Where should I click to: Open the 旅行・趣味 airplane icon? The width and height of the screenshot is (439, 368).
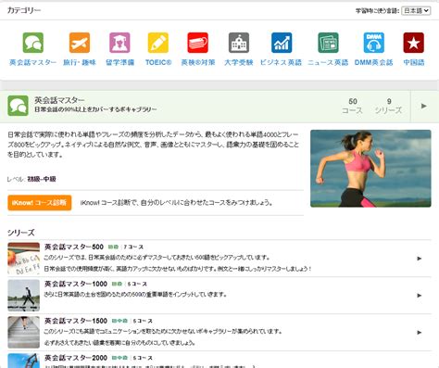(80, 43)
